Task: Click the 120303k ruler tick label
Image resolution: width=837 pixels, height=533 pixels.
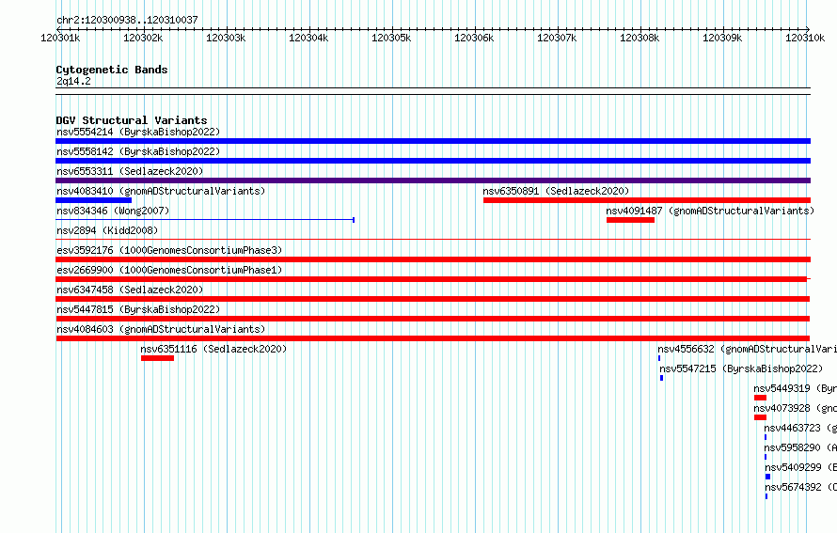Action: point(226,38)
